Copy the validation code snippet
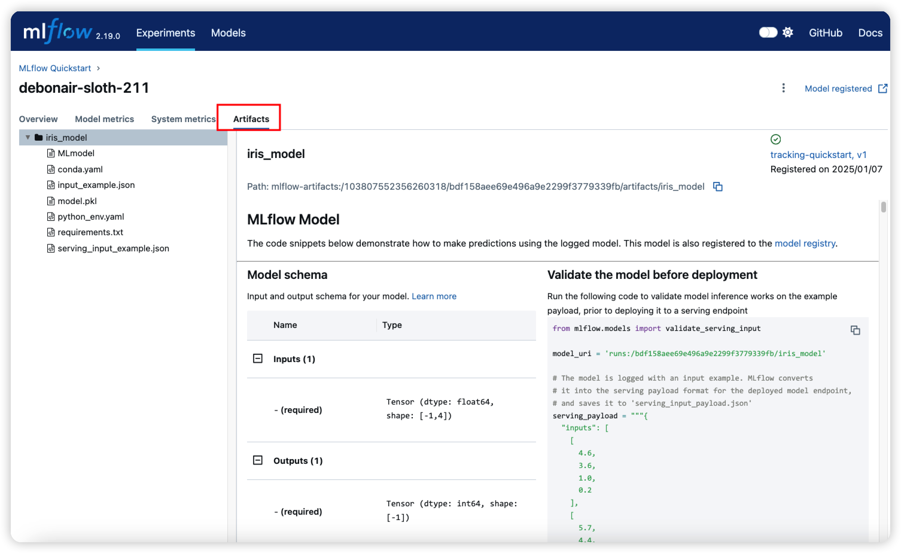Image resolution: width=901 pixels, height=553 pixels. pos(855,330)
